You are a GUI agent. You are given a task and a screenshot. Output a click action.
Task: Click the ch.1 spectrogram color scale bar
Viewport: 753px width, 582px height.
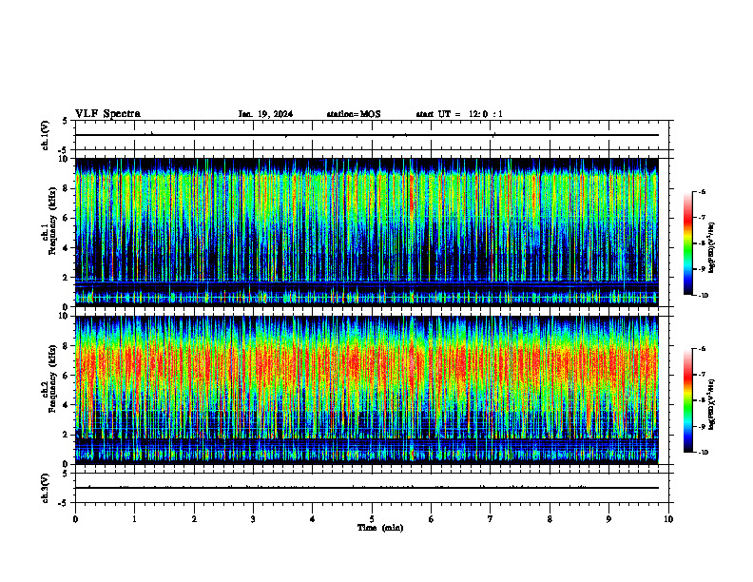coord(688,243)
